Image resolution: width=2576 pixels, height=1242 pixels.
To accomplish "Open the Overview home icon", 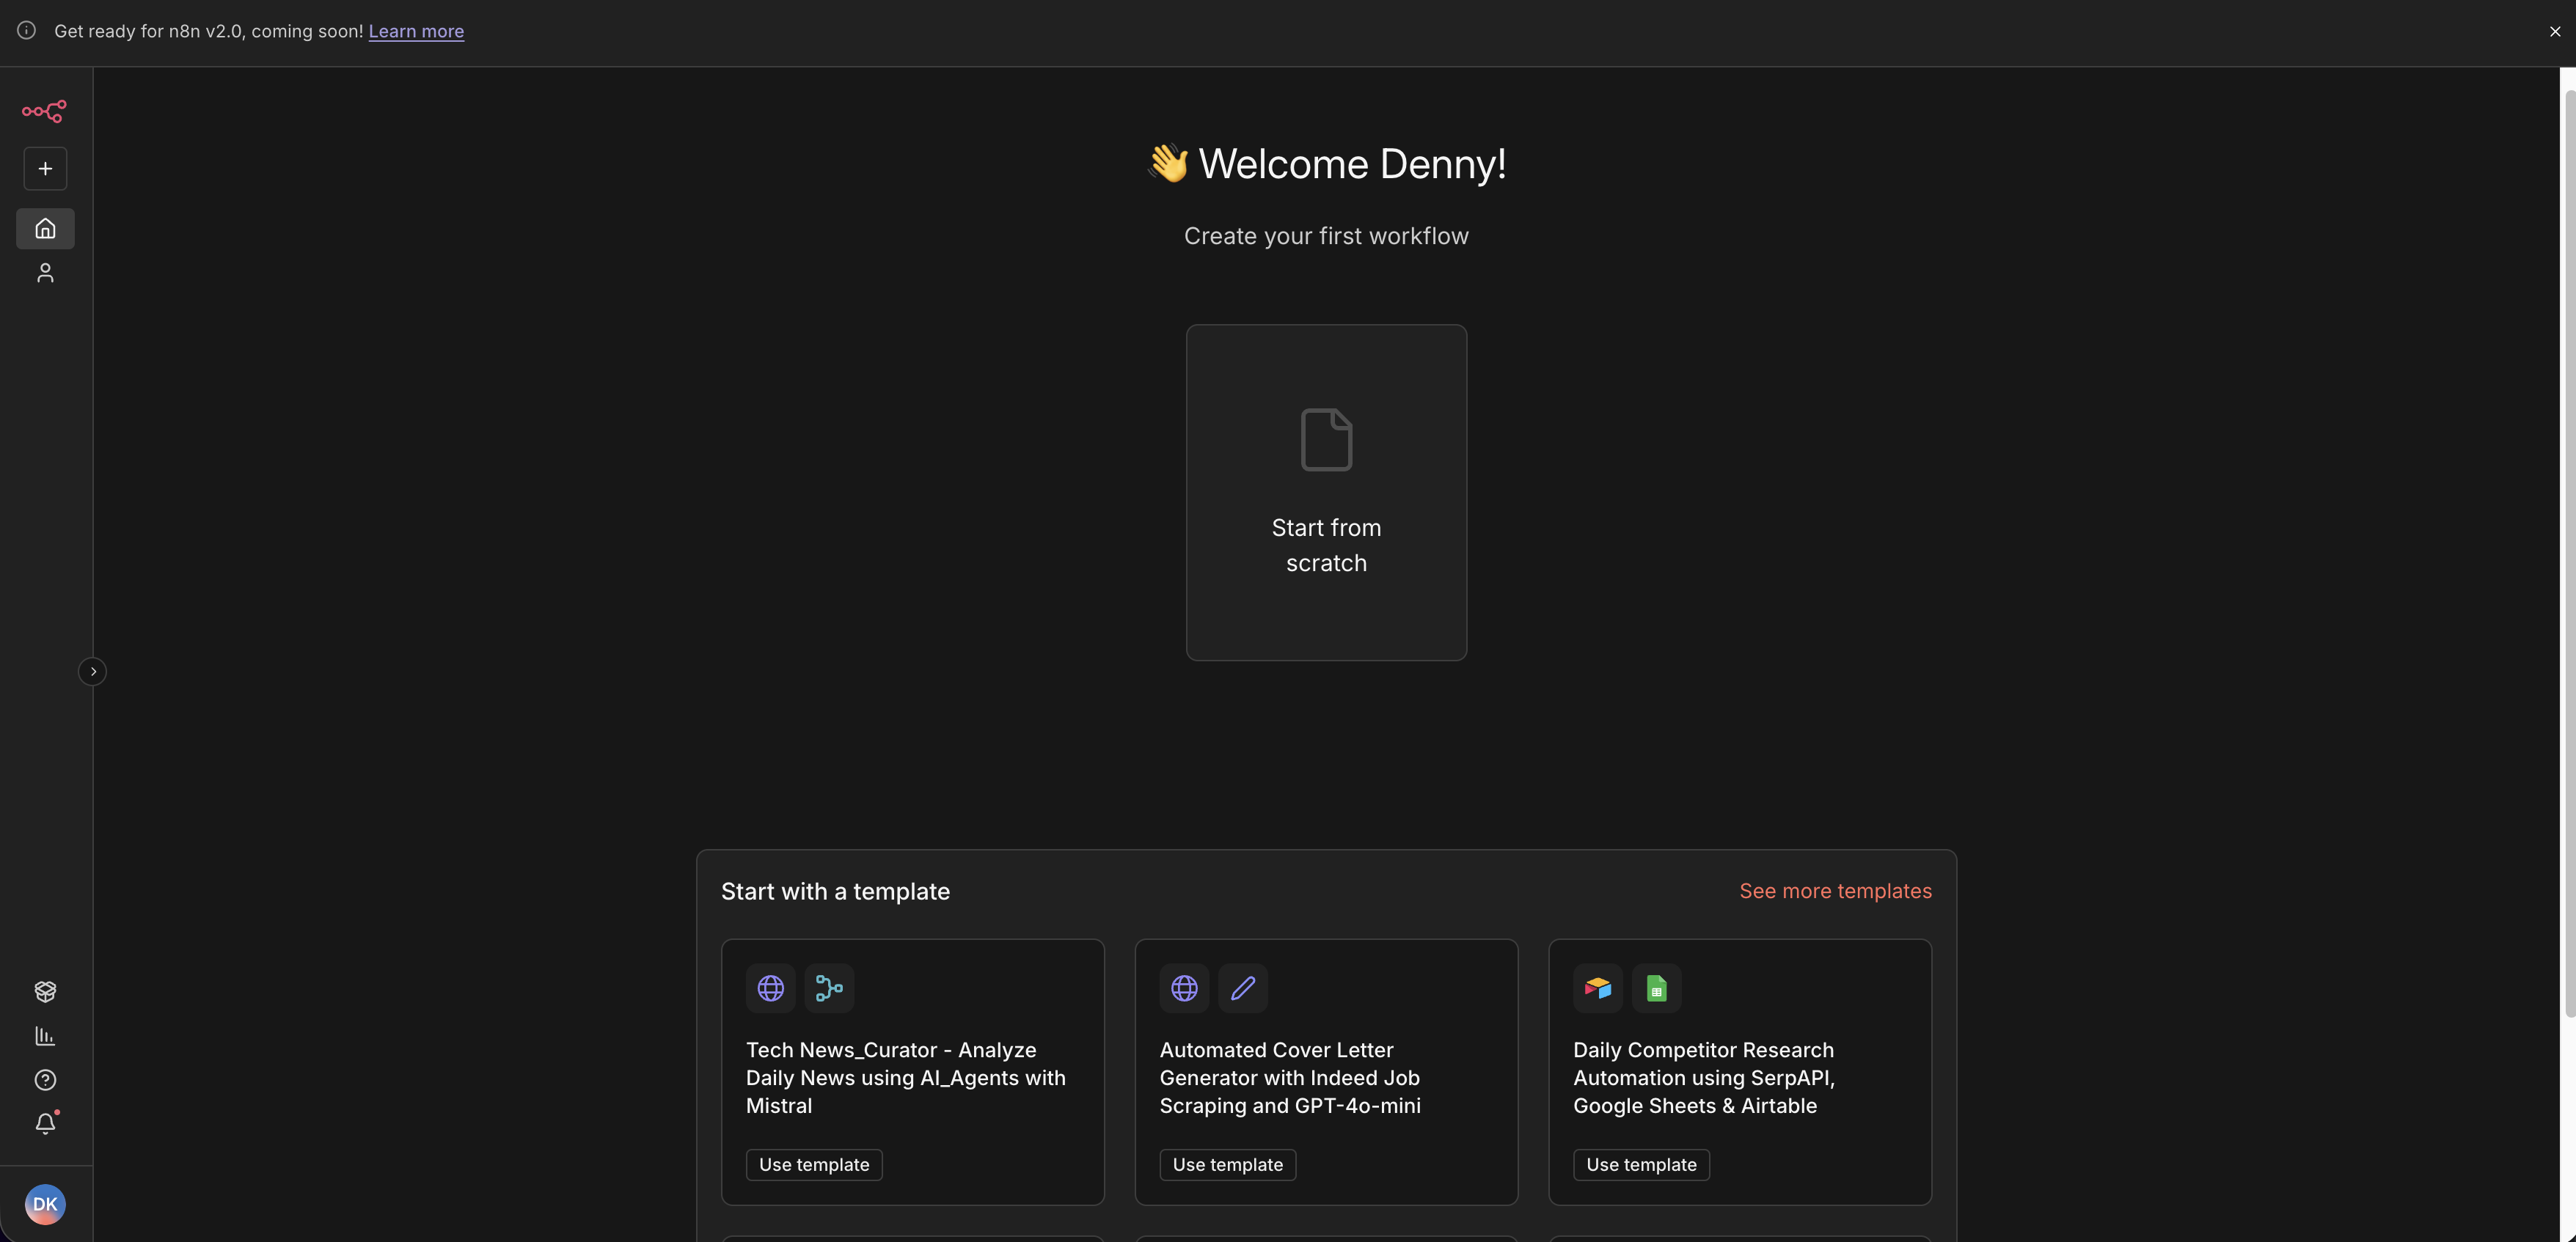I will coord(45,228).
